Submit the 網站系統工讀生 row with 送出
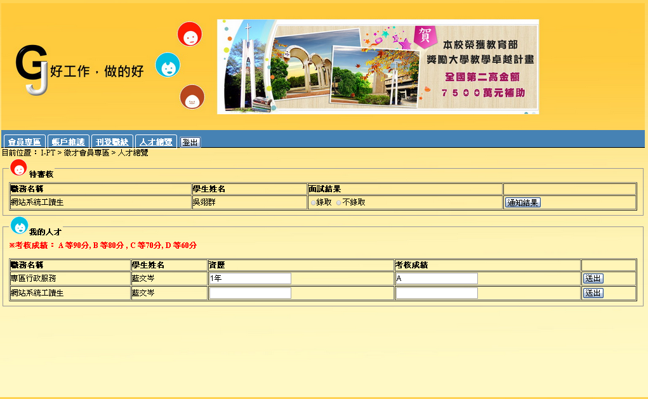 [593, 293]
